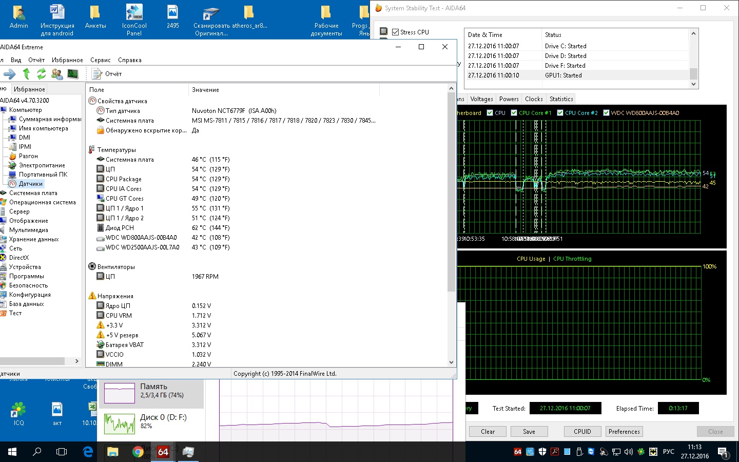
Task: Click the green up-level arrow toolbar icon
Action: tap(26, 74)
